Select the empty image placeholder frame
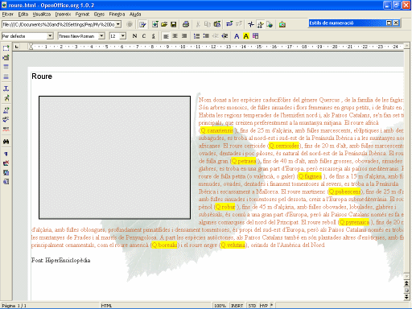412x309 pixels. click(114, 158)
